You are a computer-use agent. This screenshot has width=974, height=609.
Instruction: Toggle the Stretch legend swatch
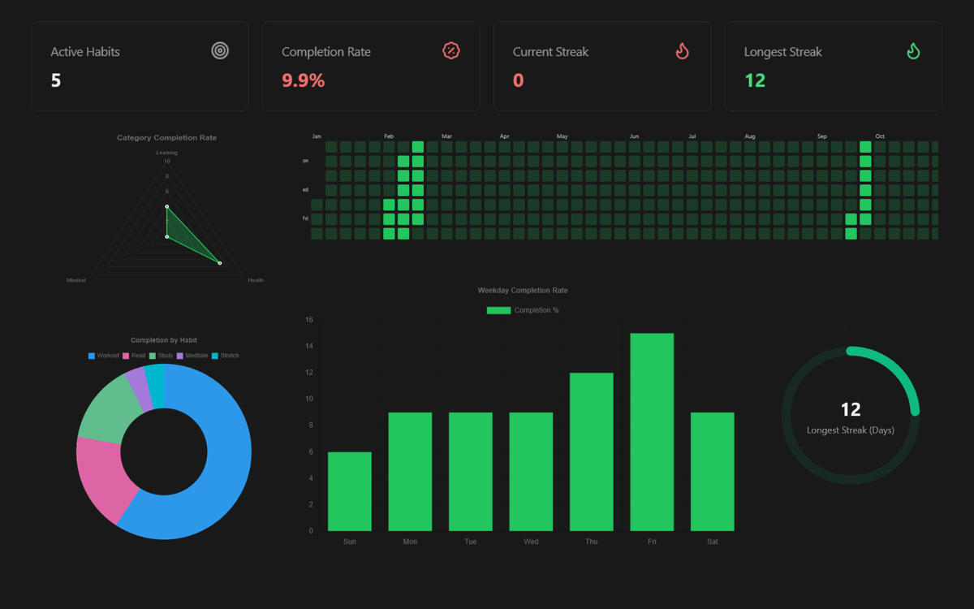215,356
